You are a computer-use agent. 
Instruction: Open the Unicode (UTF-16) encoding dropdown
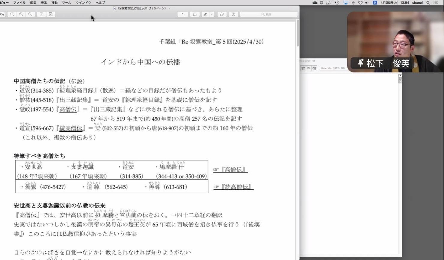point(333,68)
